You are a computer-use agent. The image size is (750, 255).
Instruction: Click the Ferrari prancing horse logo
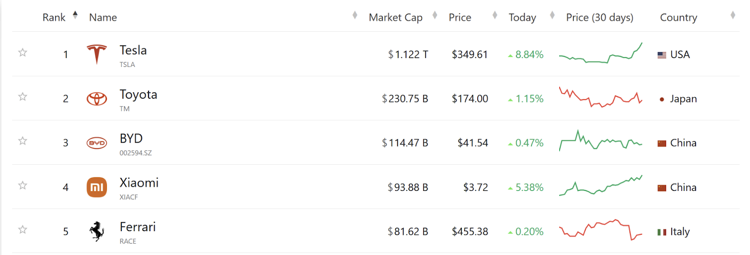(97, 231)
